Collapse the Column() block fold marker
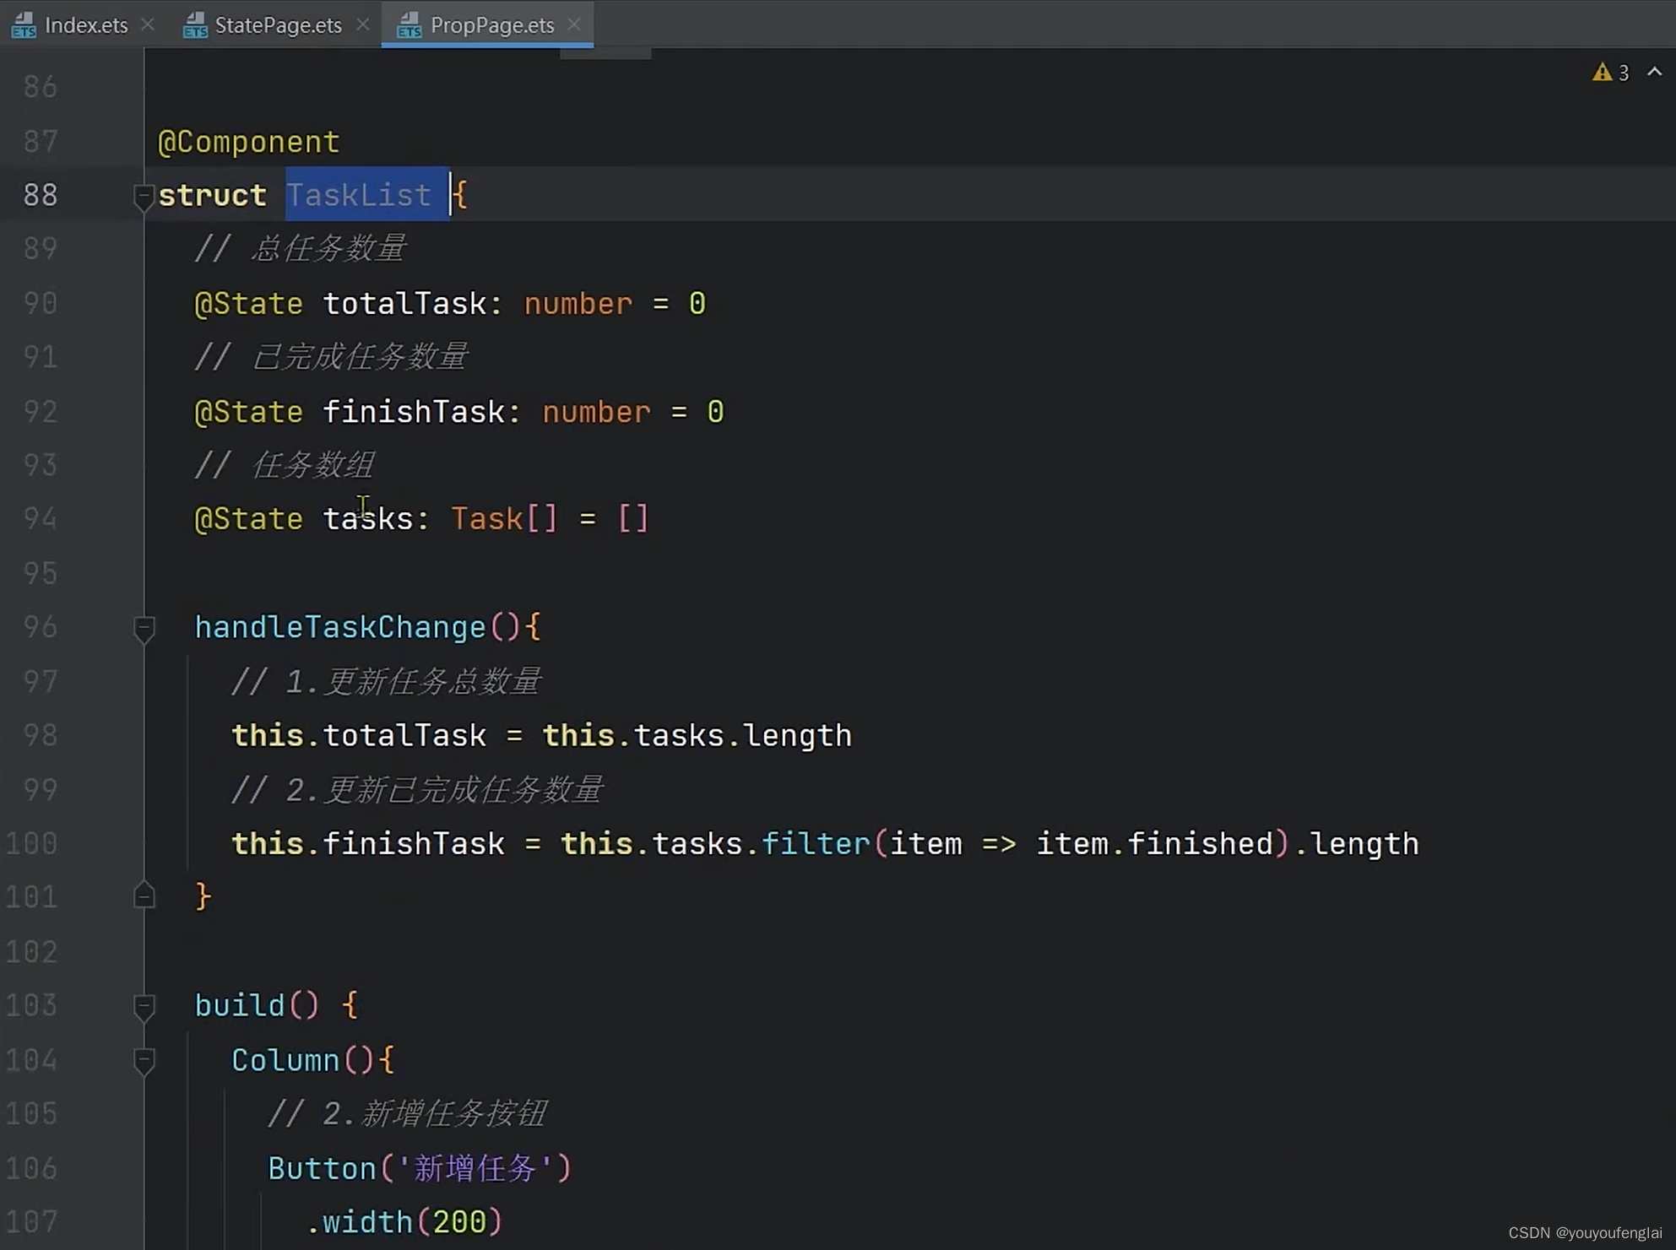This screenshot has width=1676, height=1250. (144, 1061)
